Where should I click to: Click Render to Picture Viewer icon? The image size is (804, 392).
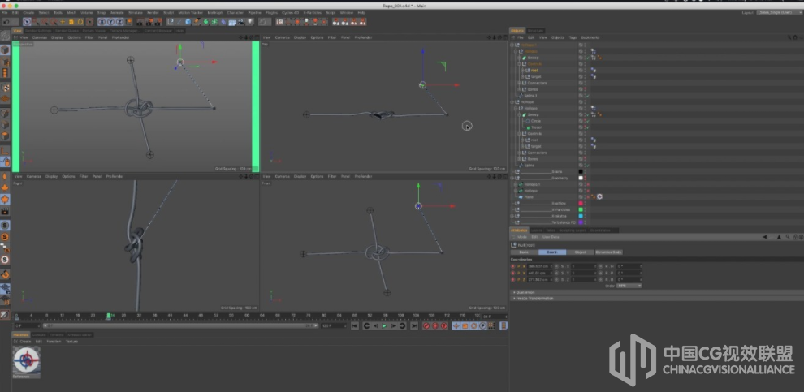click(149, 22)
